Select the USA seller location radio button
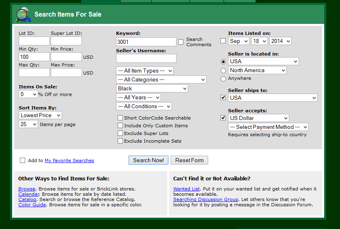Screen dimensions: 340x229 pos(223,62)
